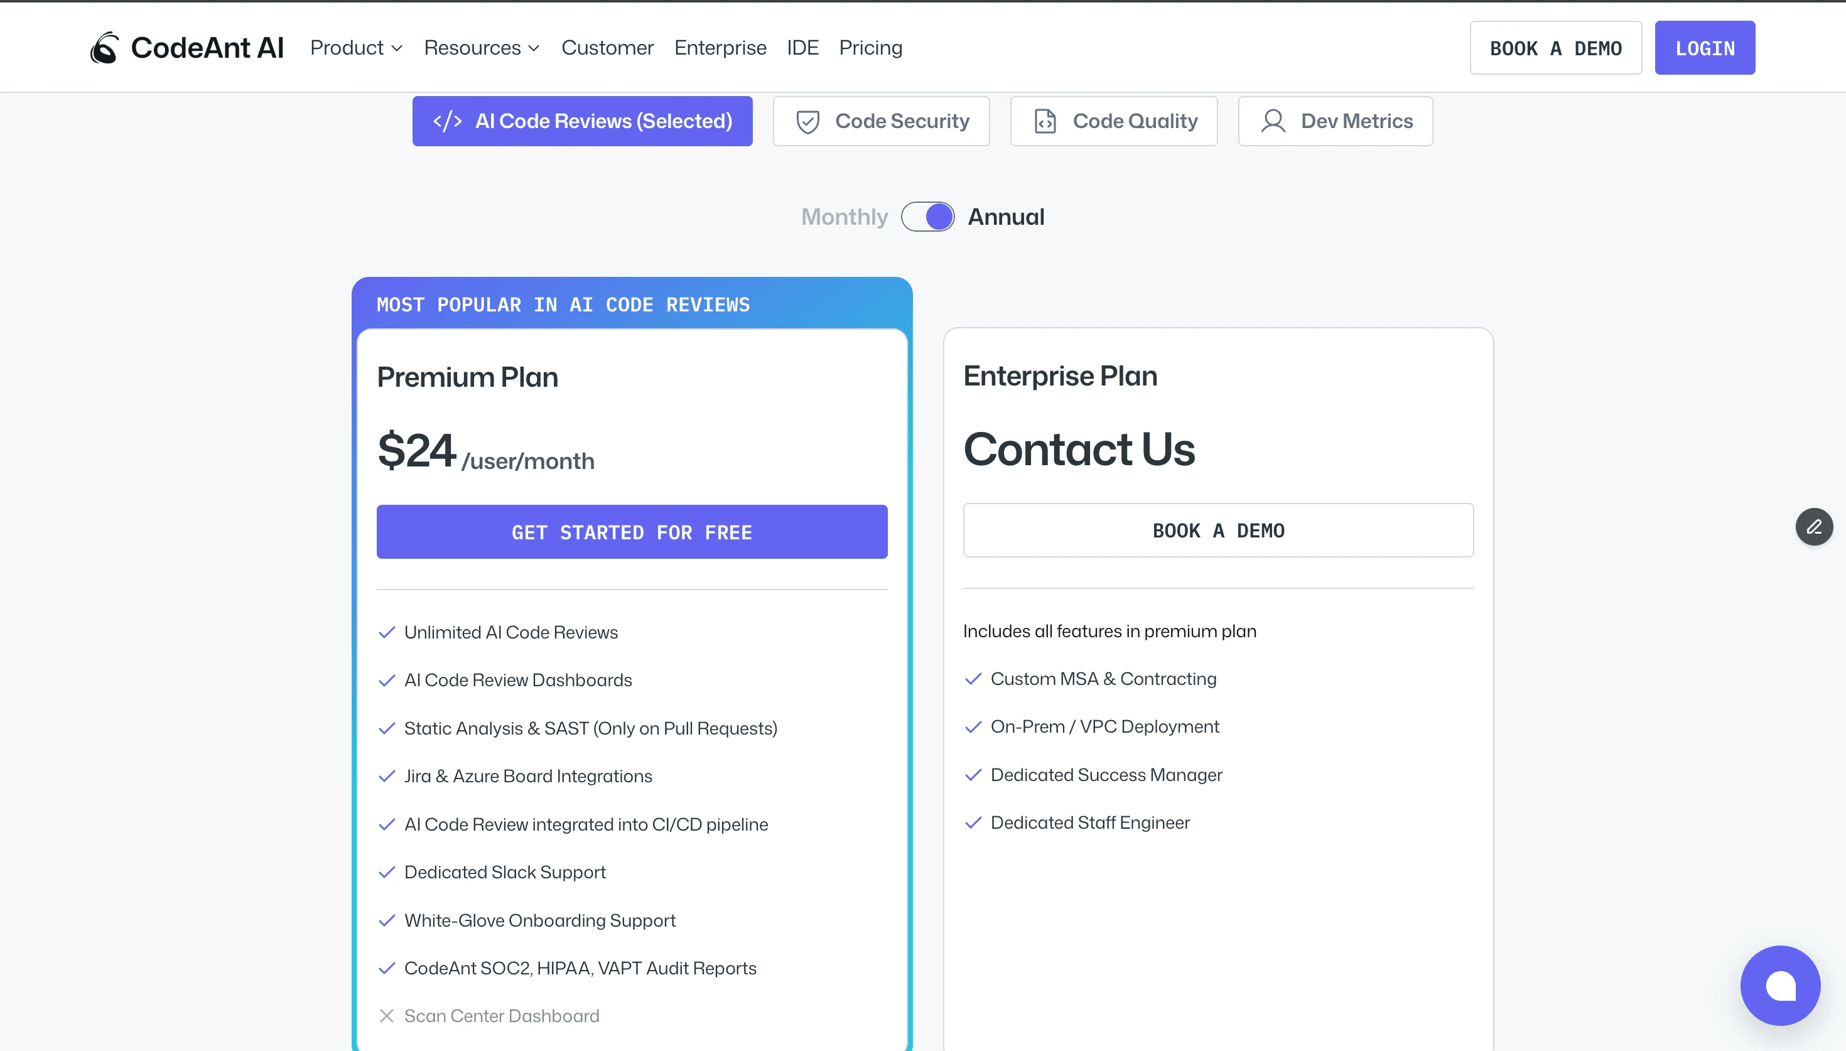Click the code brackets icon on AI Code Reviews
The height and width of the screenshot is (1051, 1846).
tap(446, 121)
